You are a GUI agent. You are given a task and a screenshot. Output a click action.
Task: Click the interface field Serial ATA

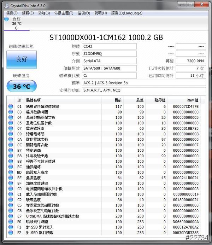[x=109, y=61]
